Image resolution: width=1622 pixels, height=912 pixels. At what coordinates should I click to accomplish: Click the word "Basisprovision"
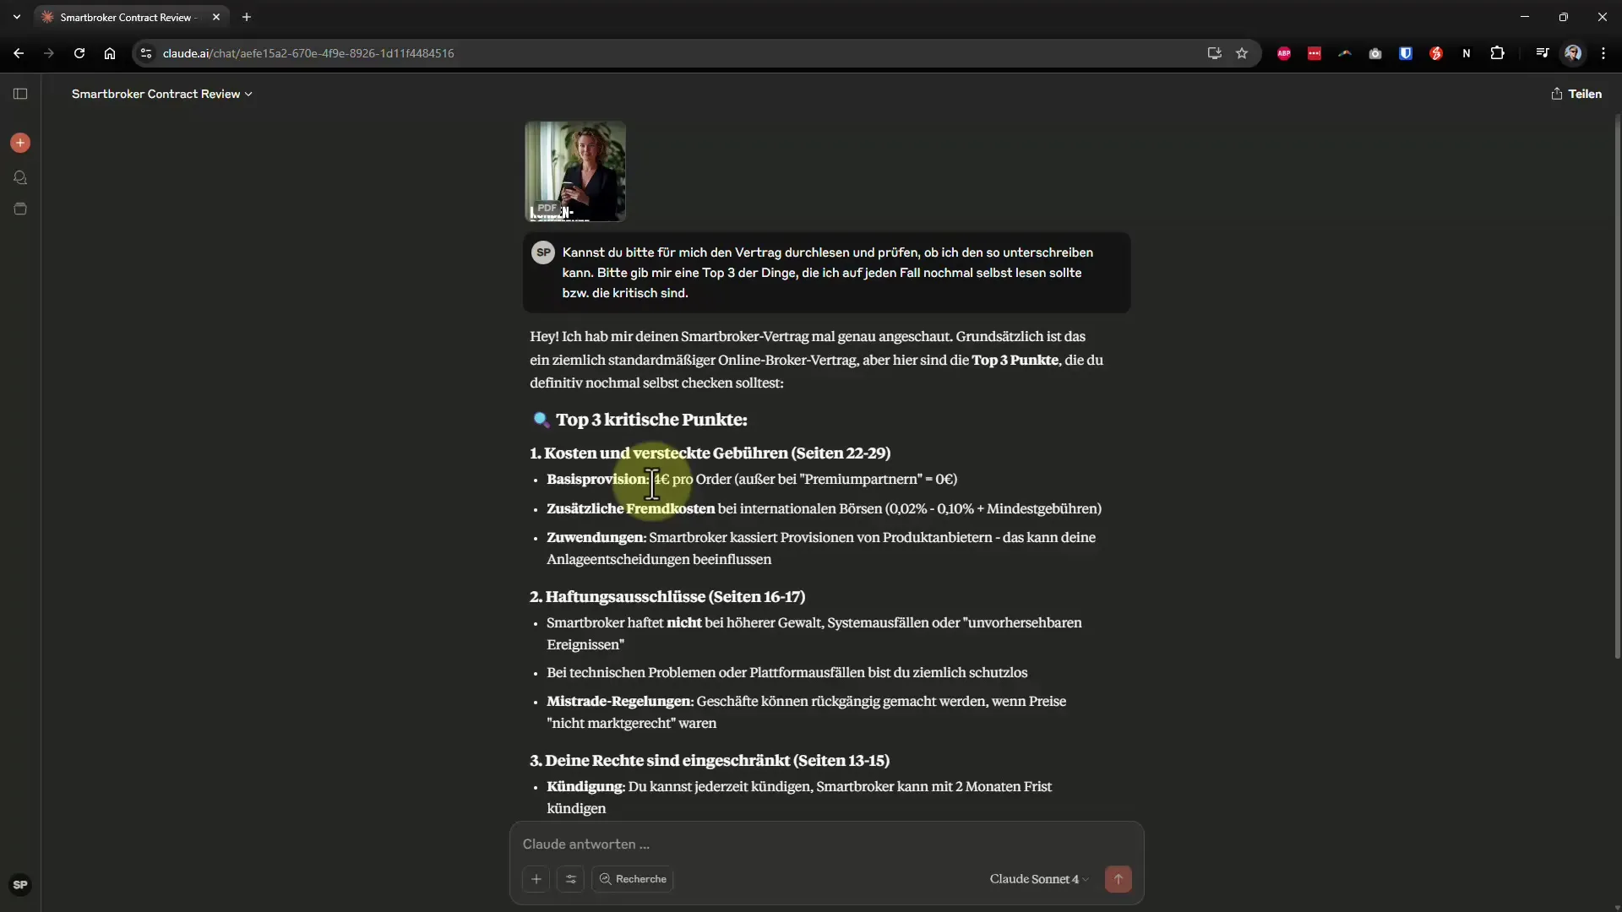coord(596,479)
